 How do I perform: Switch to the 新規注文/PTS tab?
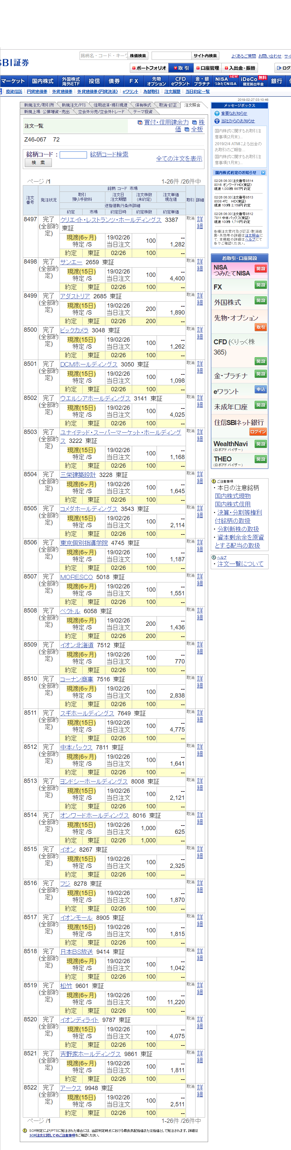74,105
